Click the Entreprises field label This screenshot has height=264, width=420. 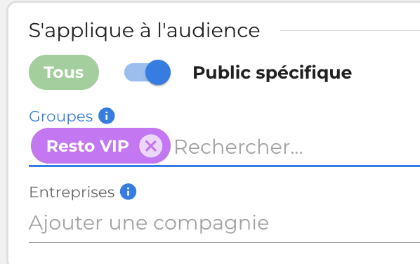pos(72,192)
